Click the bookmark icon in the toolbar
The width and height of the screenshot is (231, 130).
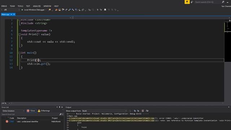pyautogui.click(x=105, y=10)
